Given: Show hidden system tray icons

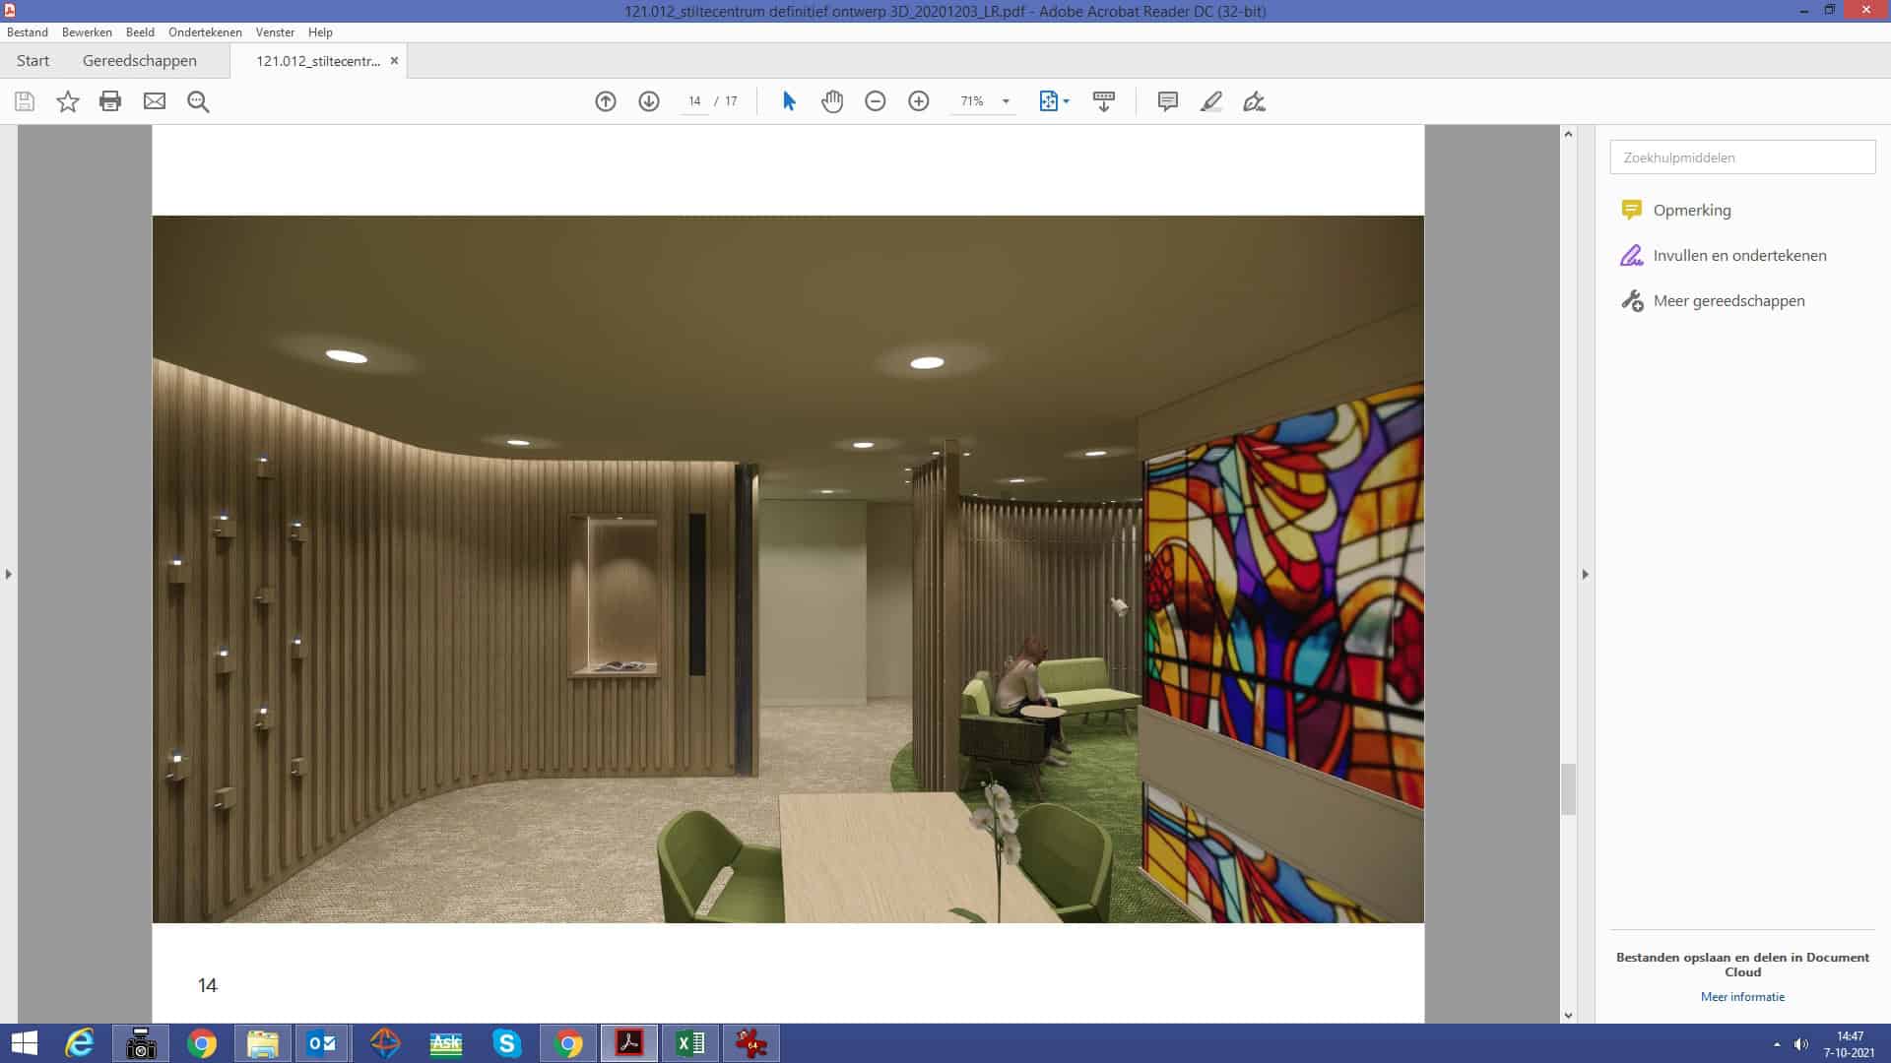Looking at the screenshot, I should point(1777,1044).
